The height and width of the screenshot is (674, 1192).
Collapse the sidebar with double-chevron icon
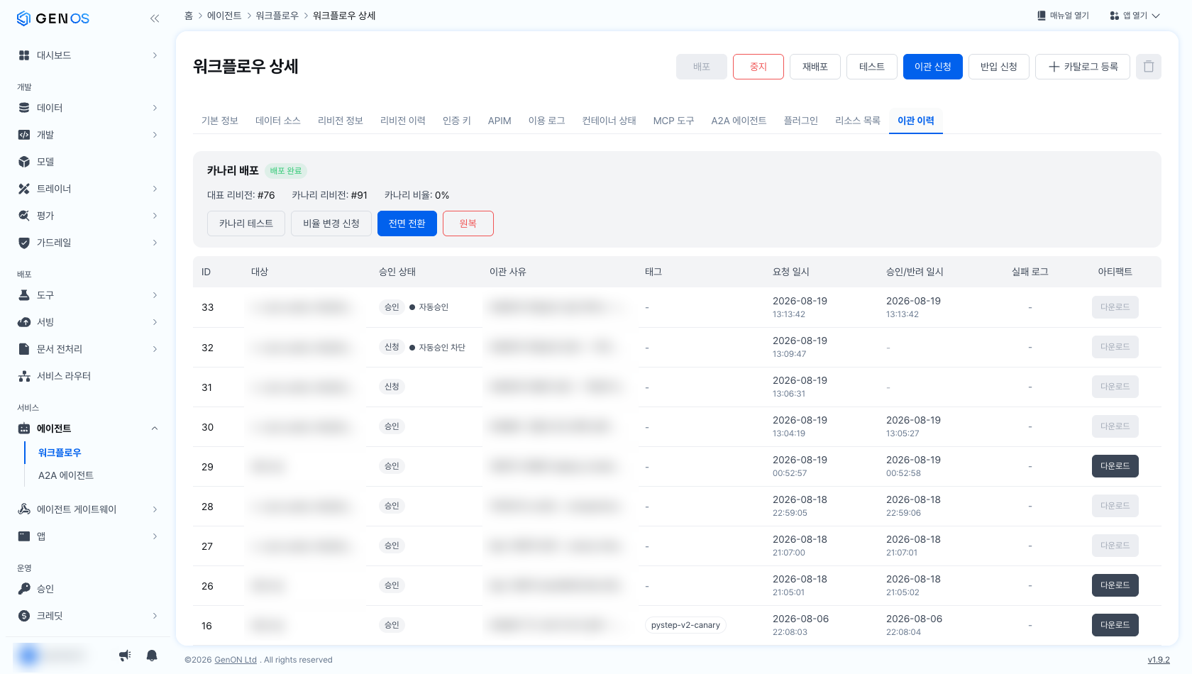[x=155, y=18]
